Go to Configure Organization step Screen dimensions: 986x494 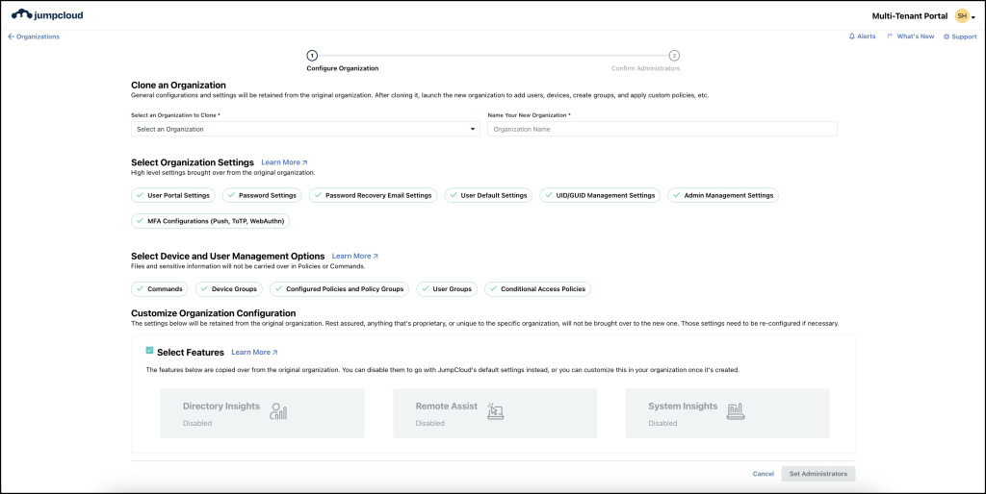pyautogui.click(x=312, y=56)
